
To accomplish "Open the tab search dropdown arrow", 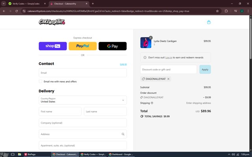I will (x=4, y=4).
